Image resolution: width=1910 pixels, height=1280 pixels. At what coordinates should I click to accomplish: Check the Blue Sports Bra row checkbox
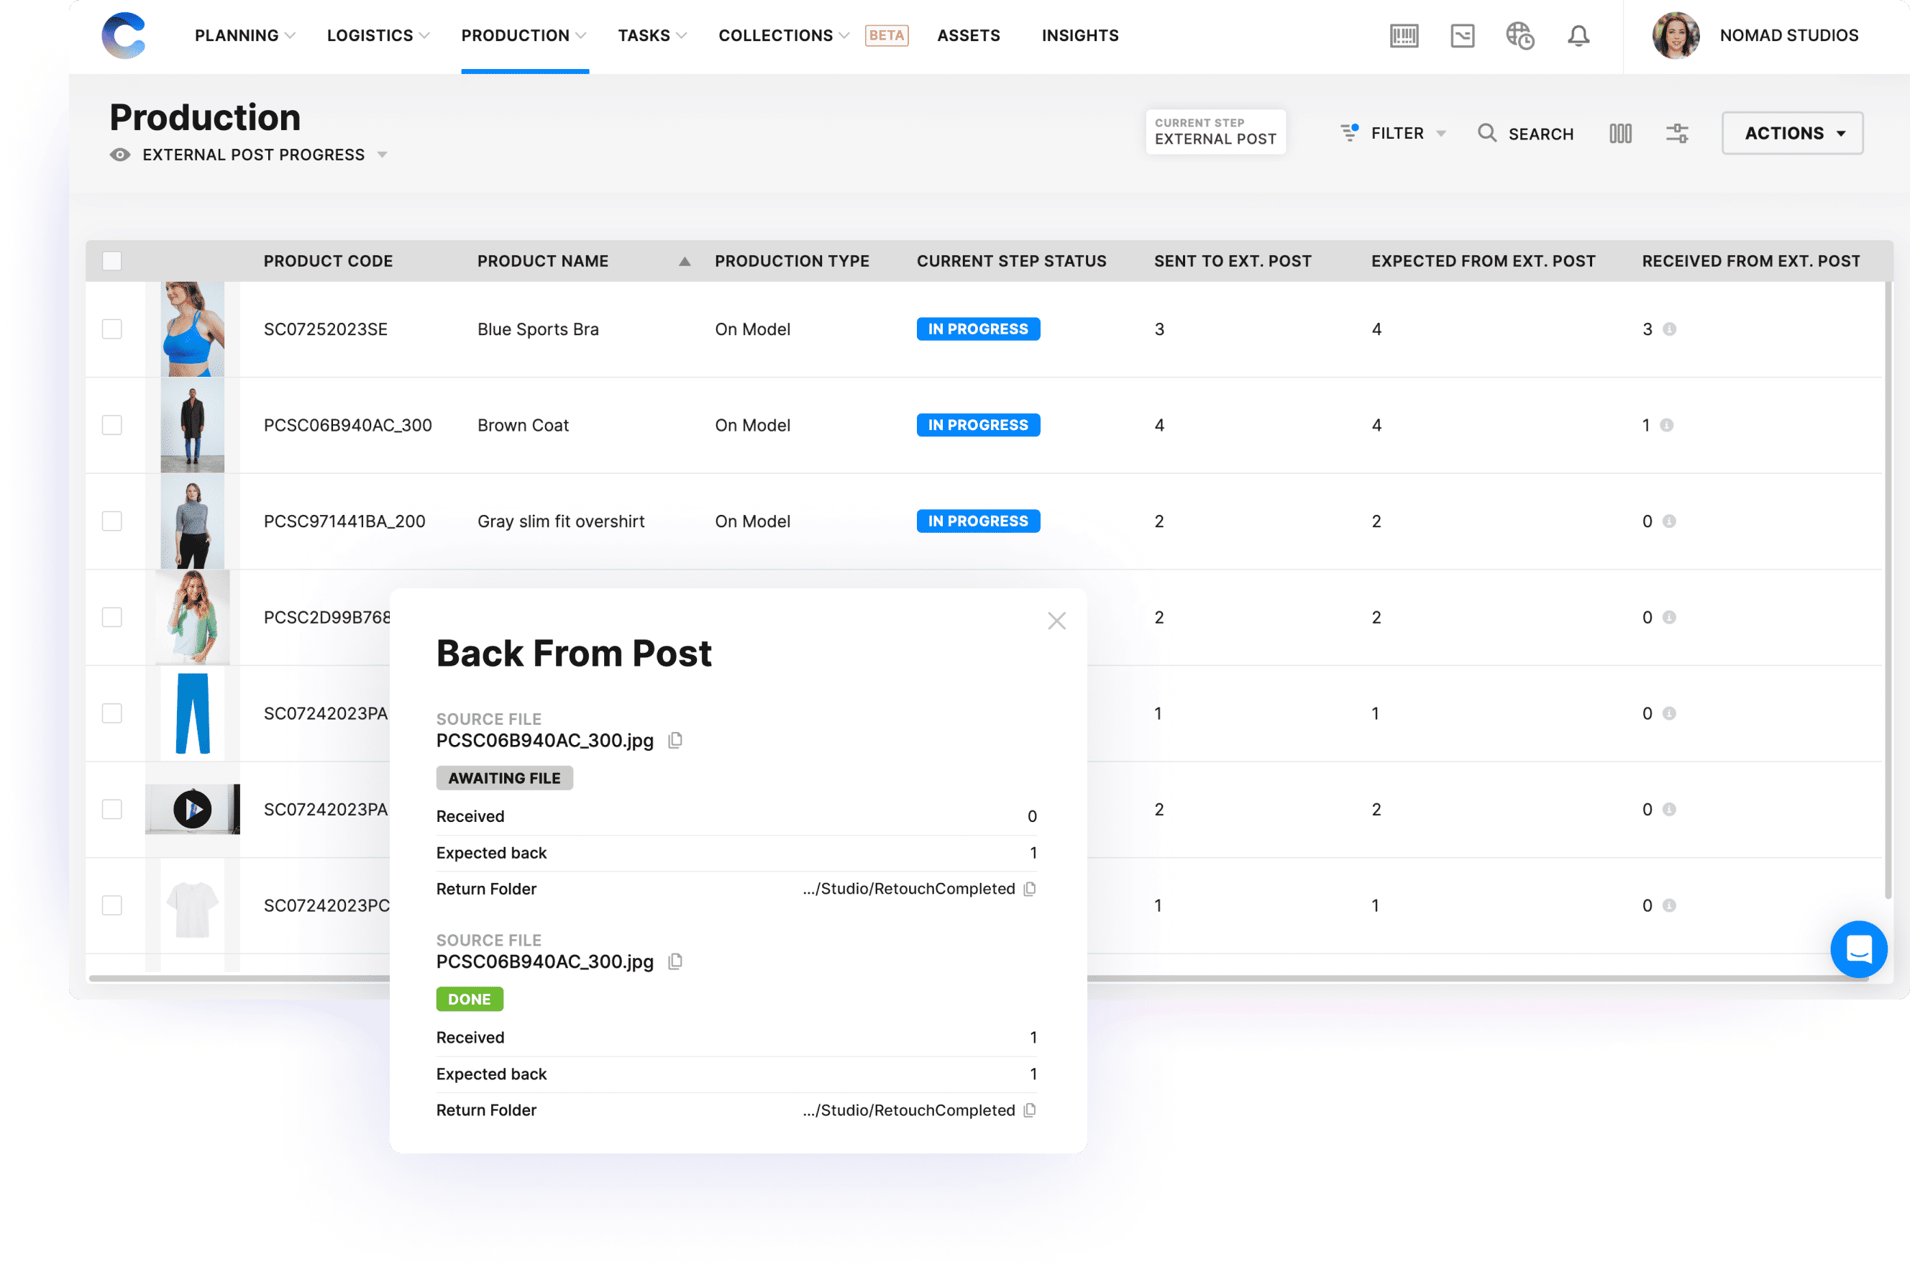112,329
